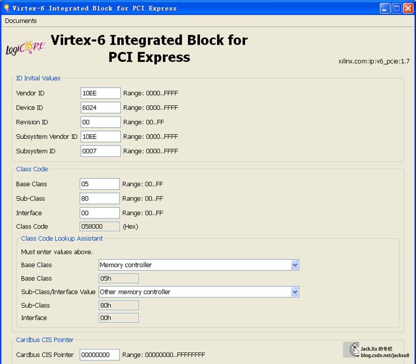Click the 'Cardbus CIS Pointer' group heading
This screenshot has height=364, width=416.
pyautogui.click(x=45, y=340)
